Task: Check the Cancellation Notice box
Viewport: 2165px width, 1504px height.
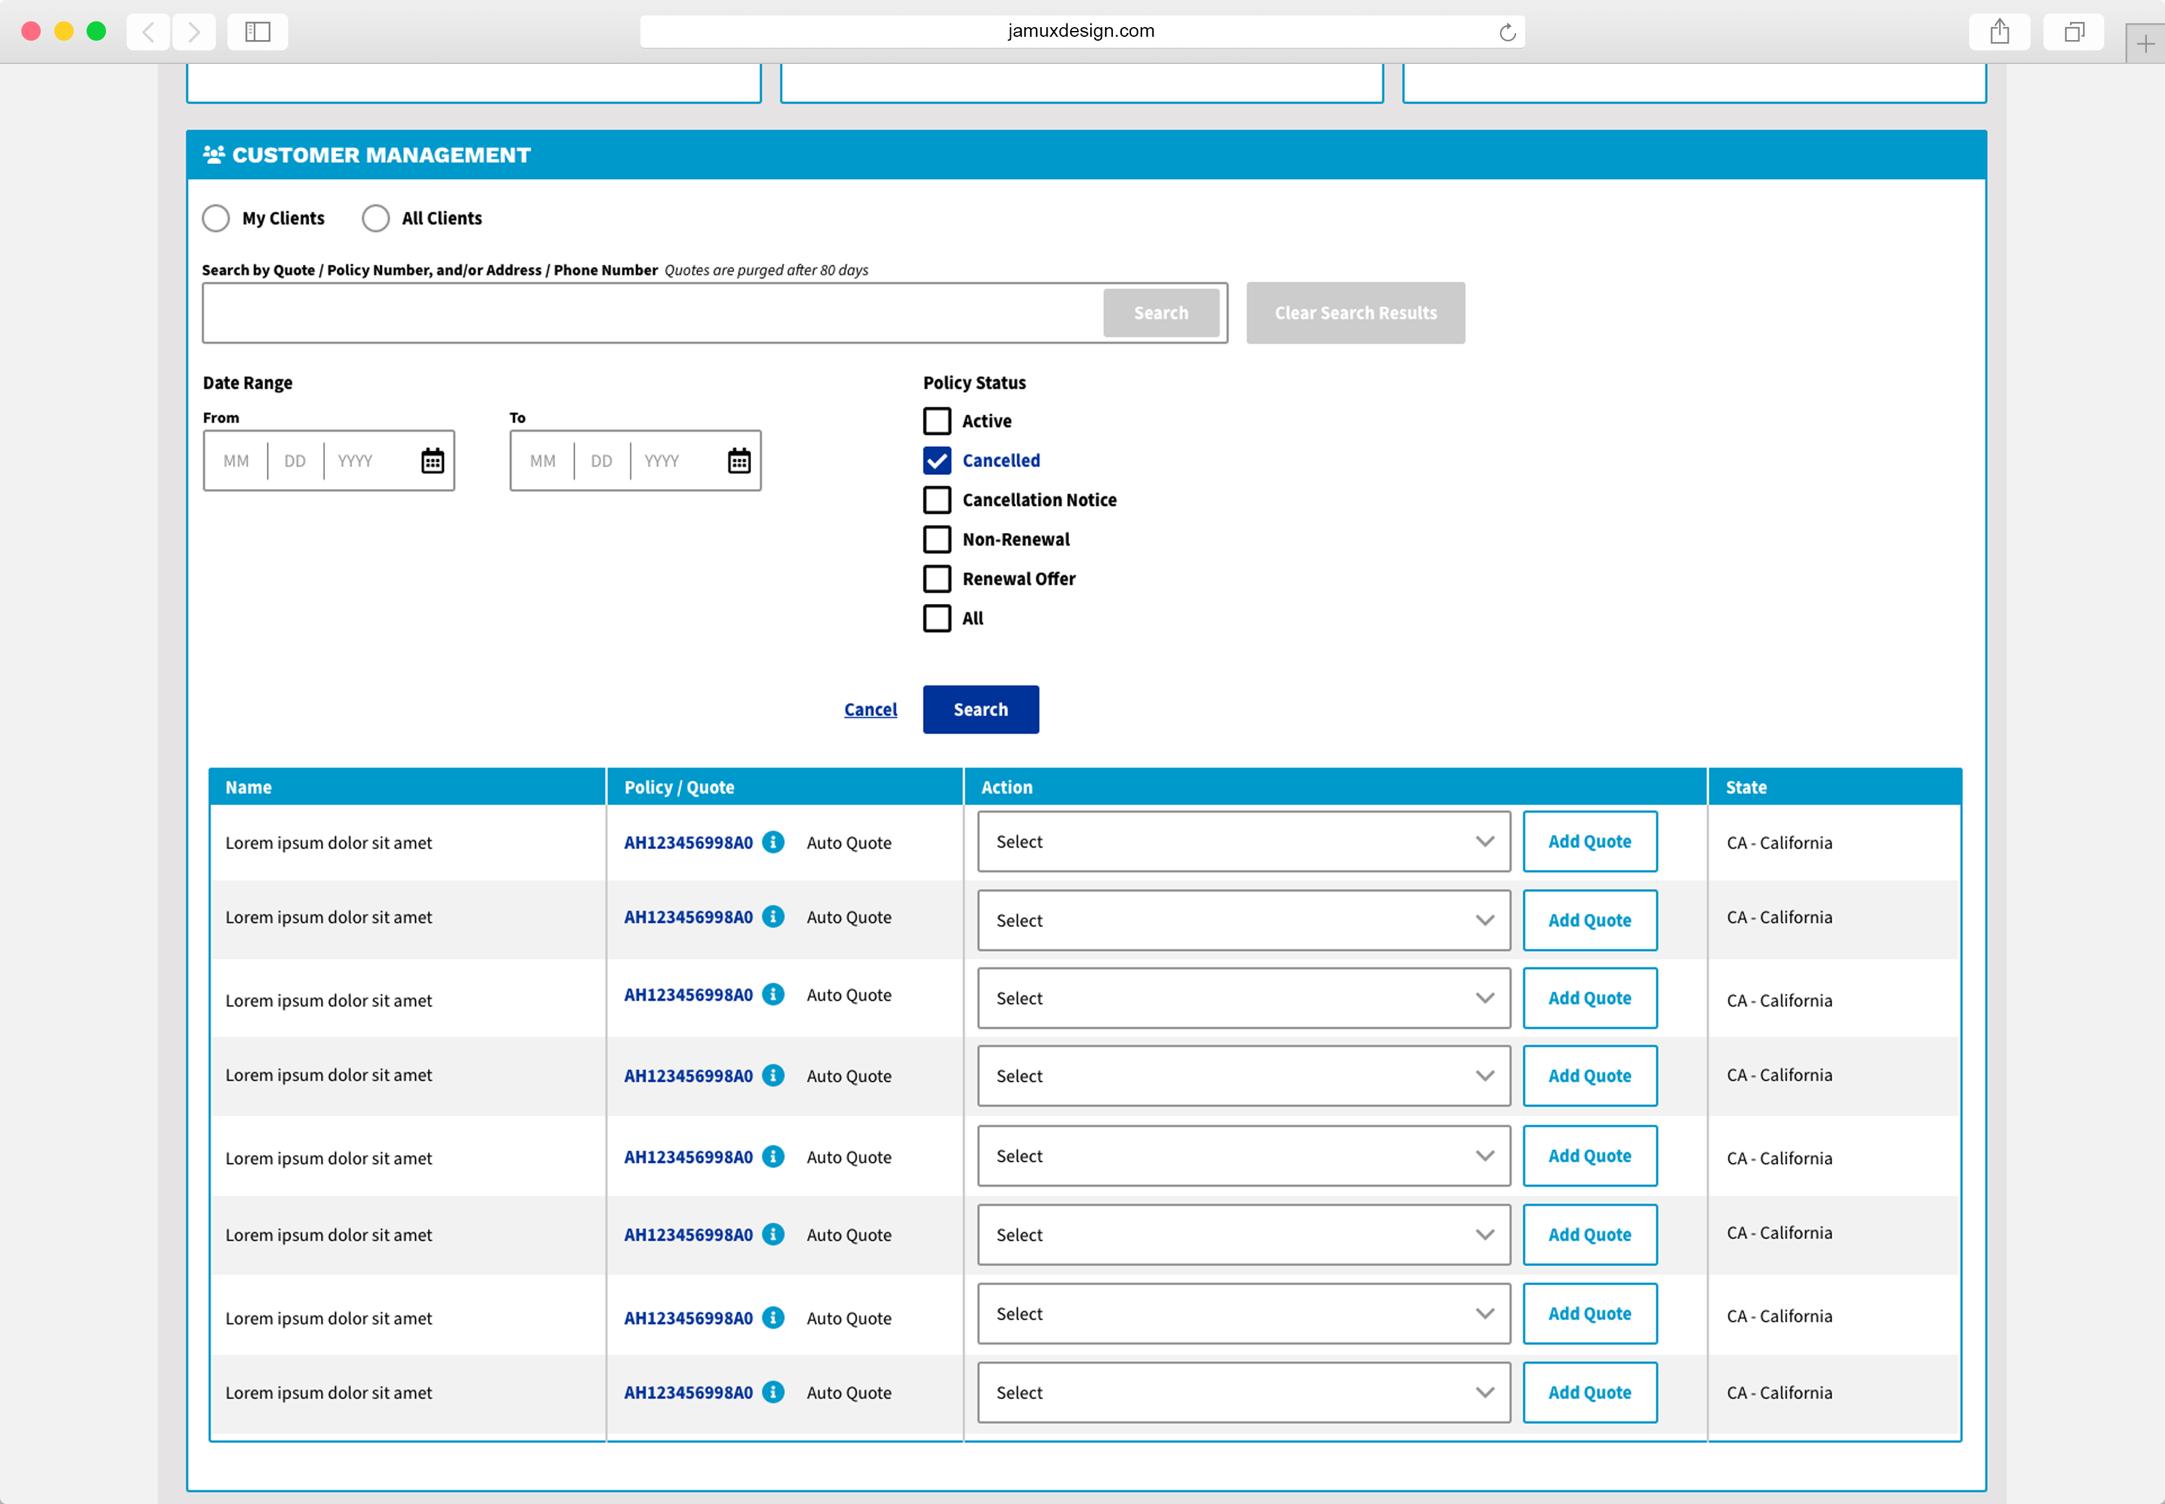Action: [937, 499]
